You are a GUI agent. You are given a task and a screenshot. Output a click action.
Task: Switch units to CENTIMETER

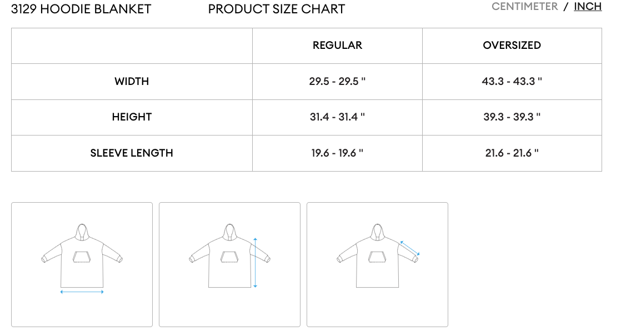click(524, 7)
